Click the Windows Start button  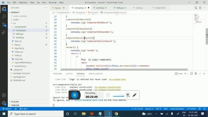click(x=4, y=114)
